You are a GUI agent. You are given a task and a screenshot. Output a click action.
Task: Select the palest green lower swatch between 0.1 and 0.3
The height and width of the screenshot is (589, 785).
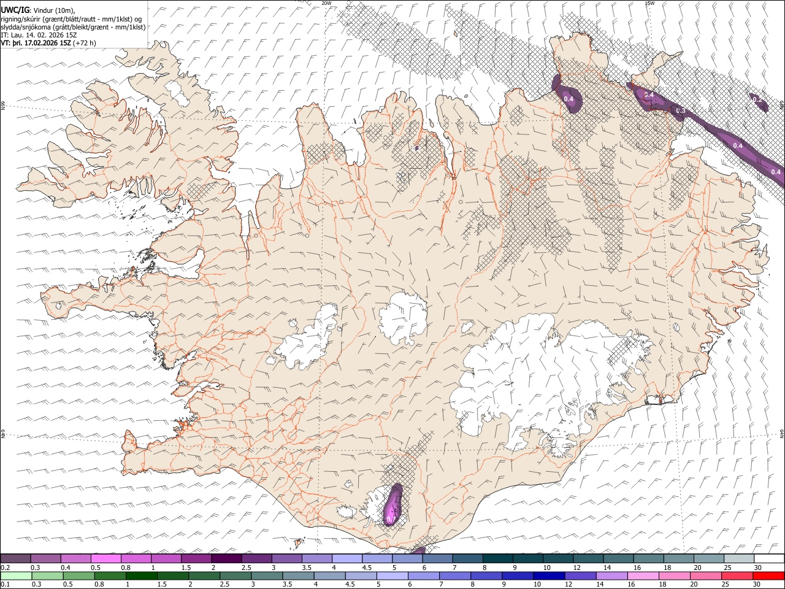coord(16,576)
